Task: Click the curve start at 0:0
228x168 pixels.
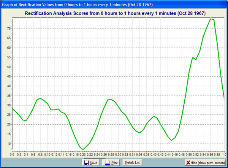Action: 12,109
